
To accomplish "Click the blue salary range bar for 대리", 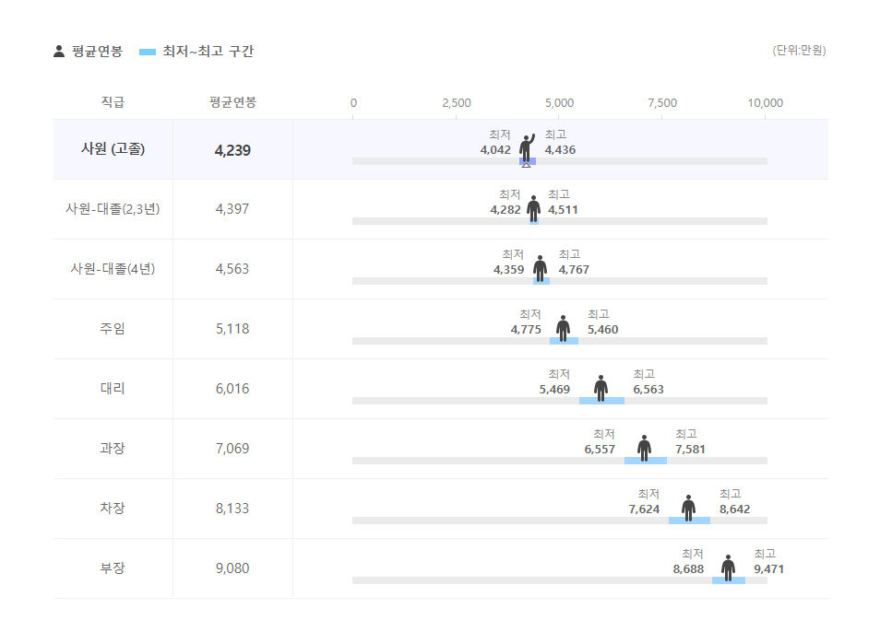I will [601, 401].
